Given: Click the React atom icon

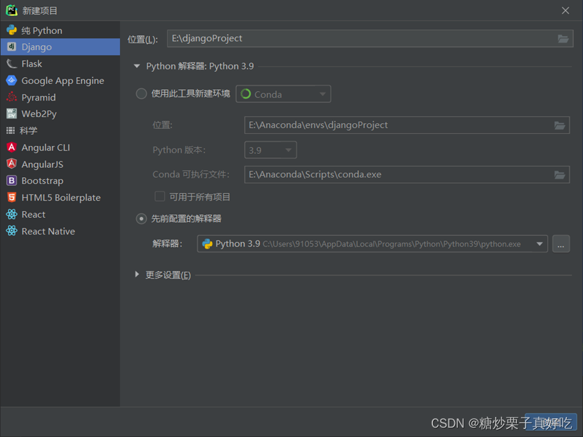Looking at the screenshot, I should pos(11,214).
